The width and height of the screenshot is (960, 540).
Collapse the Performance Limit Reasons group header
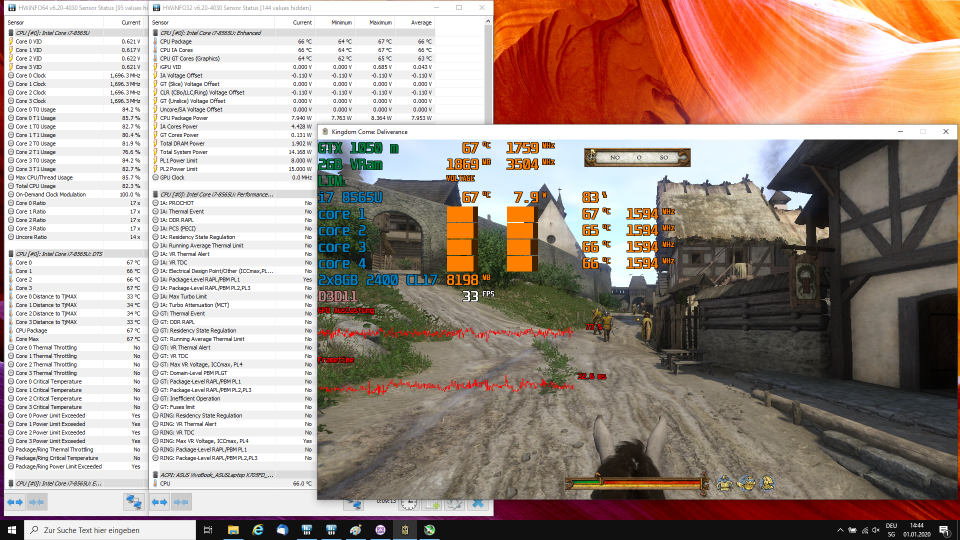[x=216, y=194]
